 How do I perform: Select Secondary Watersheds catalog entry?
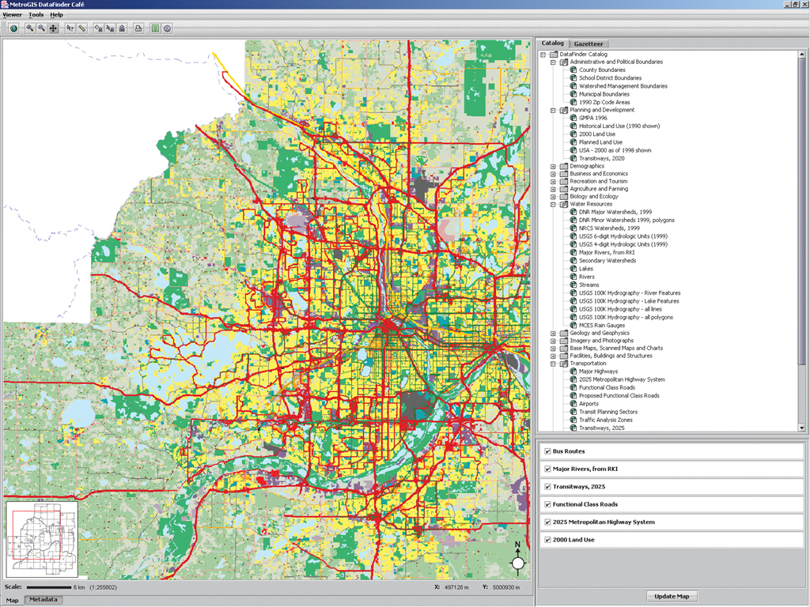coord(607,261)
